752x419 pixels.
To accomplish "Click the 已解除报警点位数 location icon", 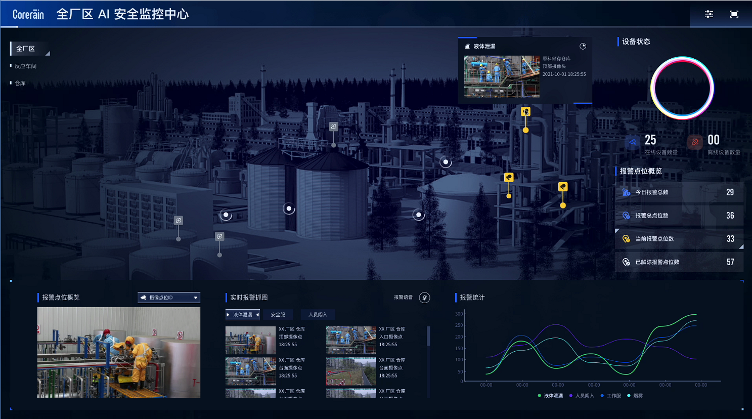I will coord(626,262).
